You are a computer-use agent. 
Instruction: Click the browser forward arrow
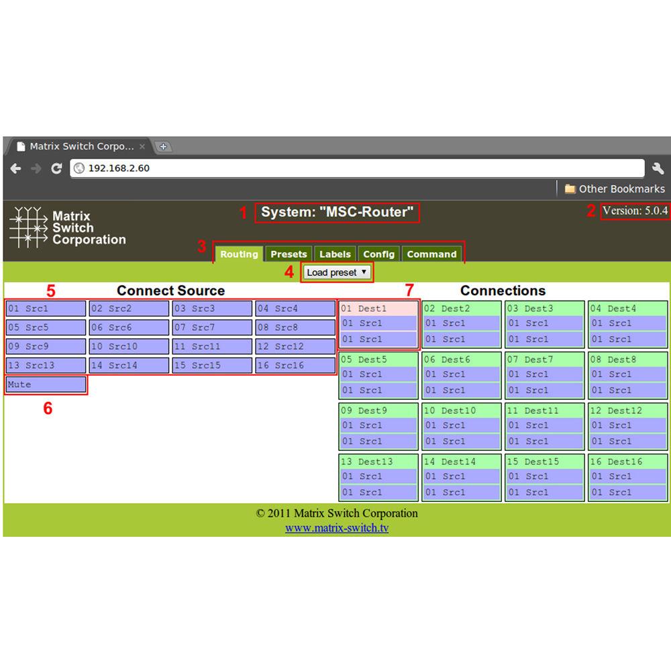[x=36, y=168]
